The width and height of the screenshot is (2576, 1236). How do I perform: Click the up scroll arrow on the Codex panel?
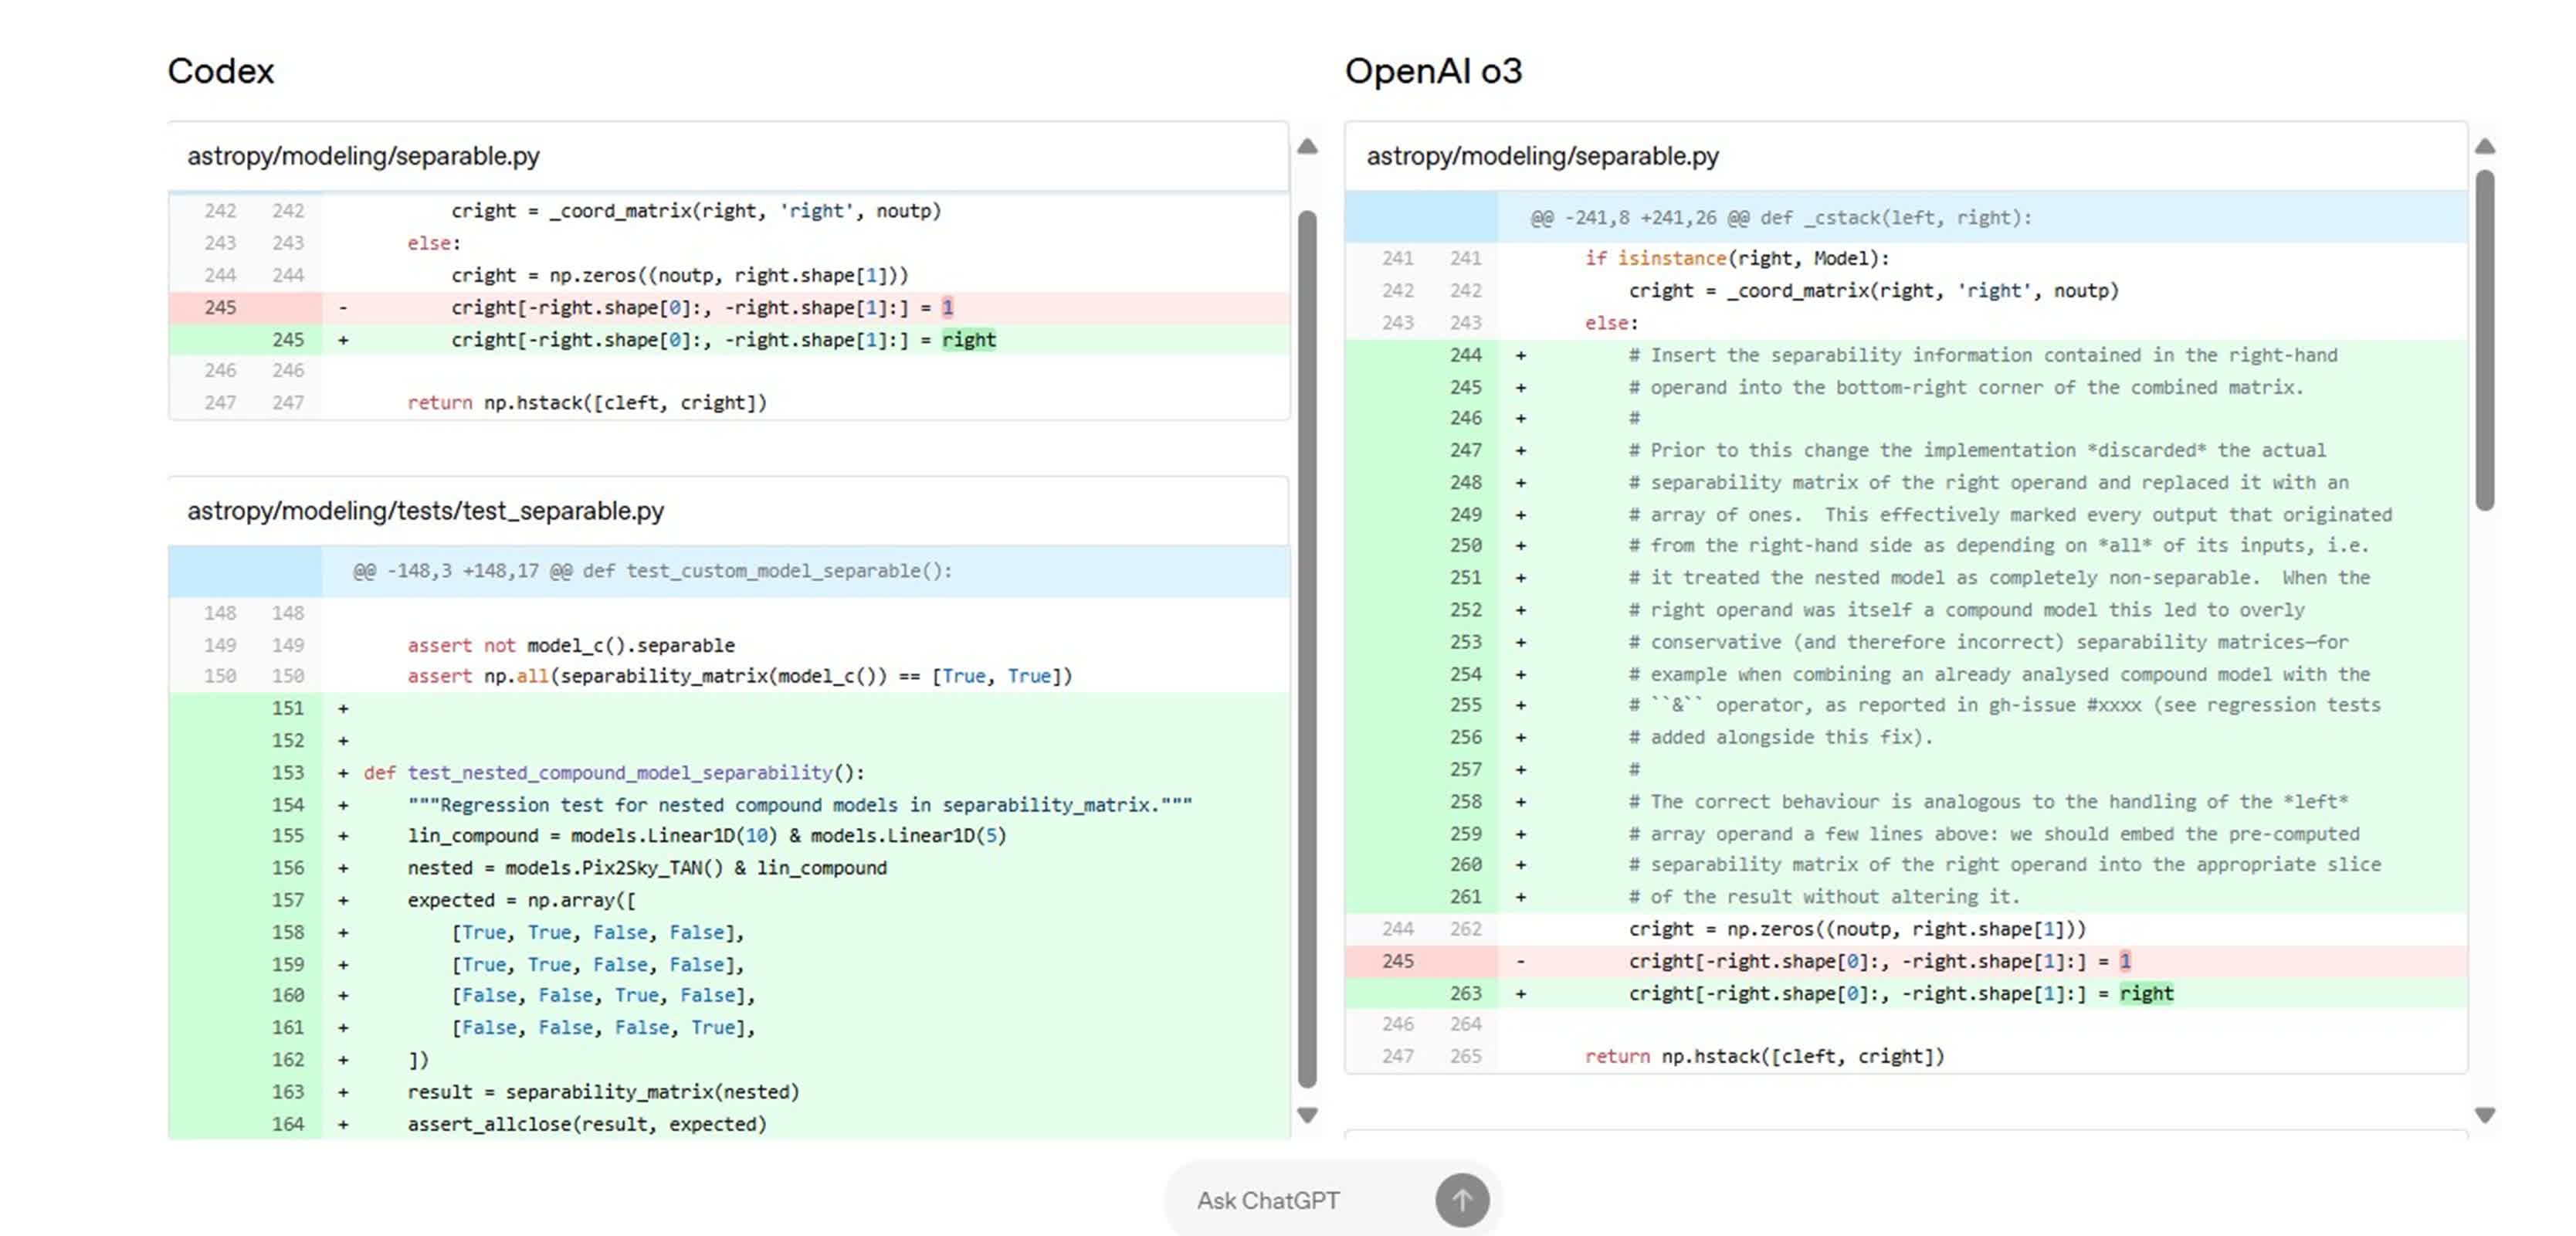point(1307,146)
